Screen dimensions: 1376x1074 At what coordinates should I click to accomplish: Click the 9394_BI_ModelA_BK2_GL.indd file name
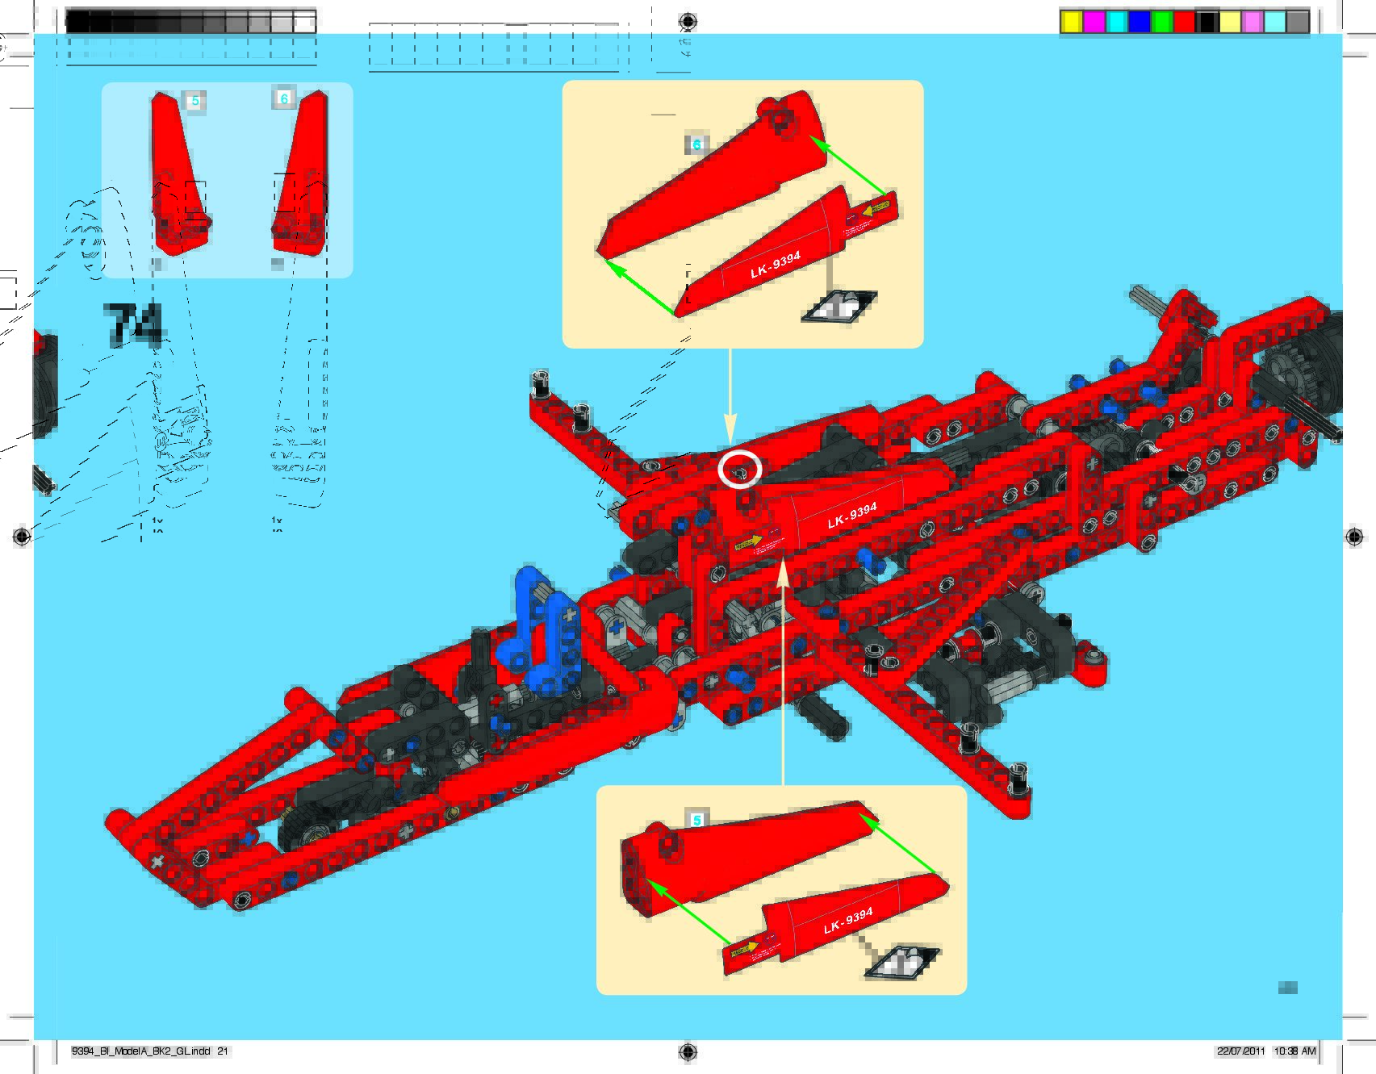pos(141,1051)
